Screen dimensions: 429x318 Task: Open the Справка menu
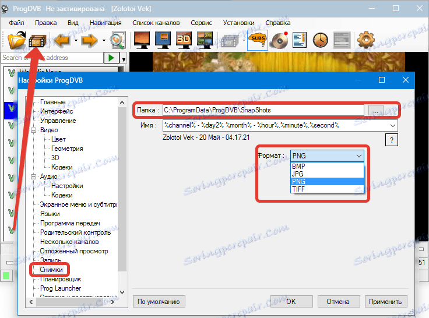click(278, 23)
